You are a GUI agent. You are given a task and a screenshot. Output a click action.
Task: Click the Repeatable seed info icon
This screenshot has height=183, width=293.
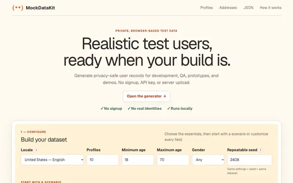click(261, 150)
